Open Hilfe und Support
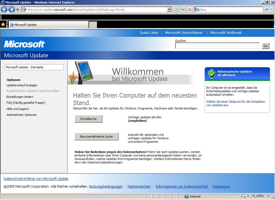This screenshot has width=275, height=200. tap(18, 109)
